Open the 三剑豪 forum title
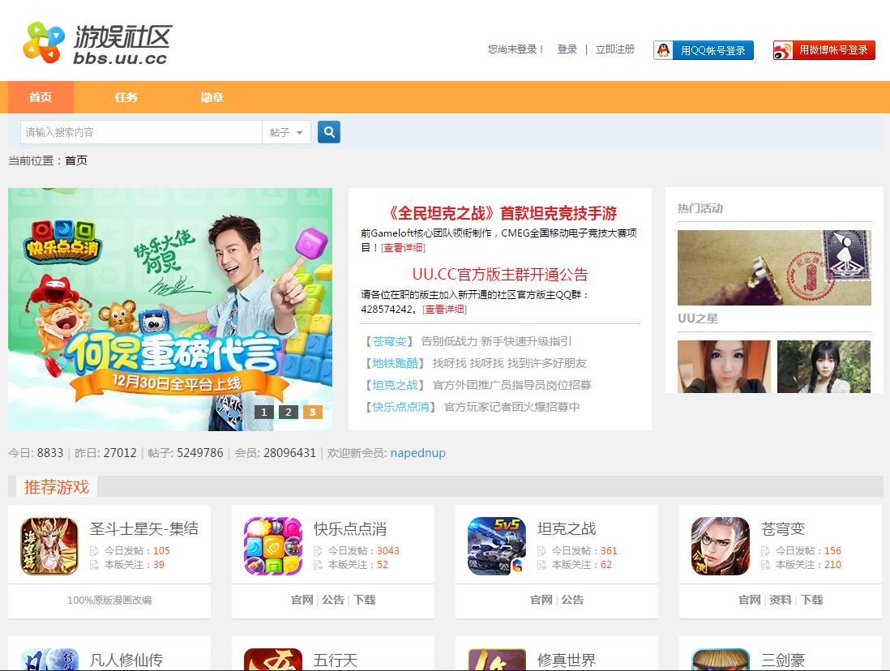 [783, 660]
